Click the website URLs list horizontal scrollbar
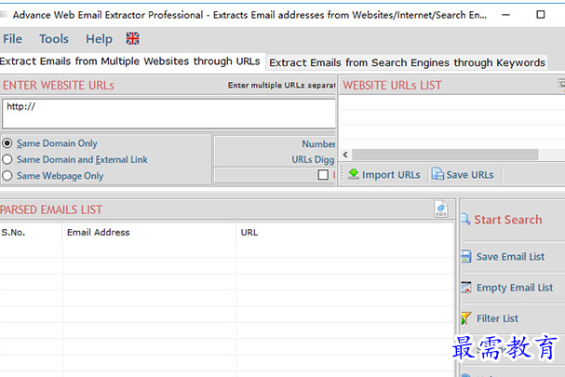The width and height of the screenshot is (565, 377). pyautogui.click(x=445, y=155)
